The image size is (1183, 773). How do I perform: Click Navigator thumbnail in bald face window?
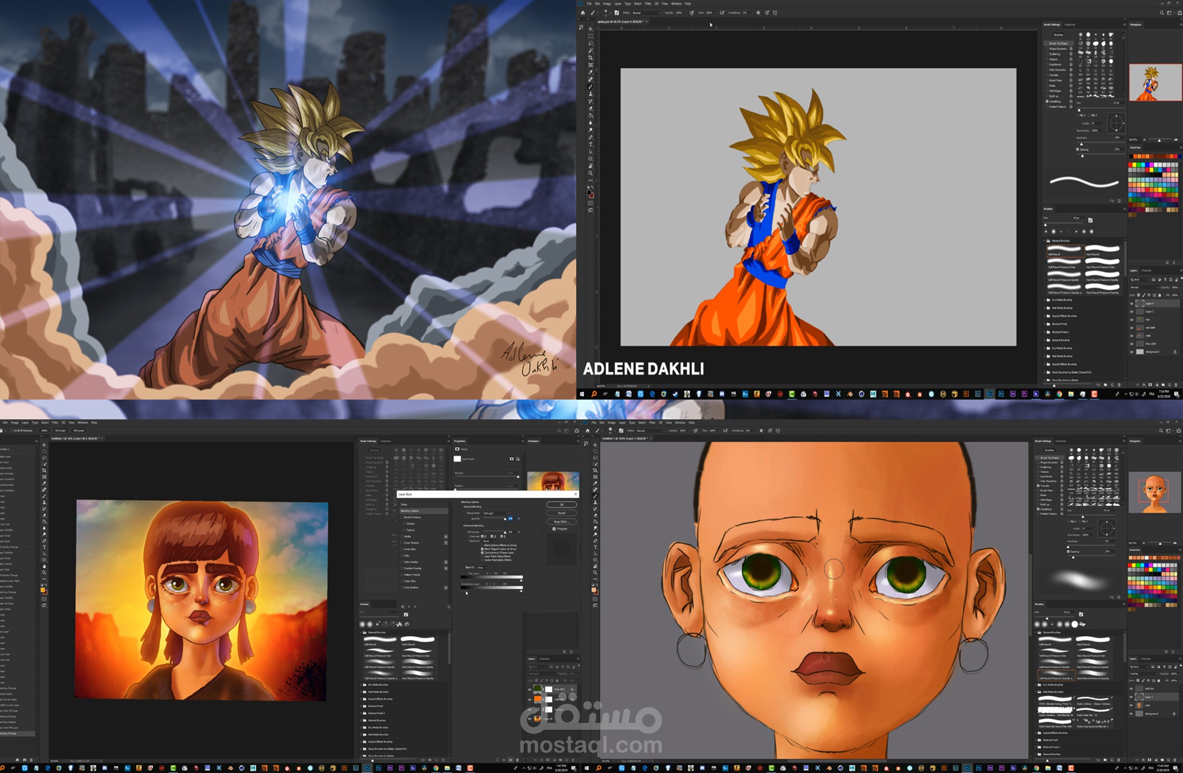(x=1154, y=493)
